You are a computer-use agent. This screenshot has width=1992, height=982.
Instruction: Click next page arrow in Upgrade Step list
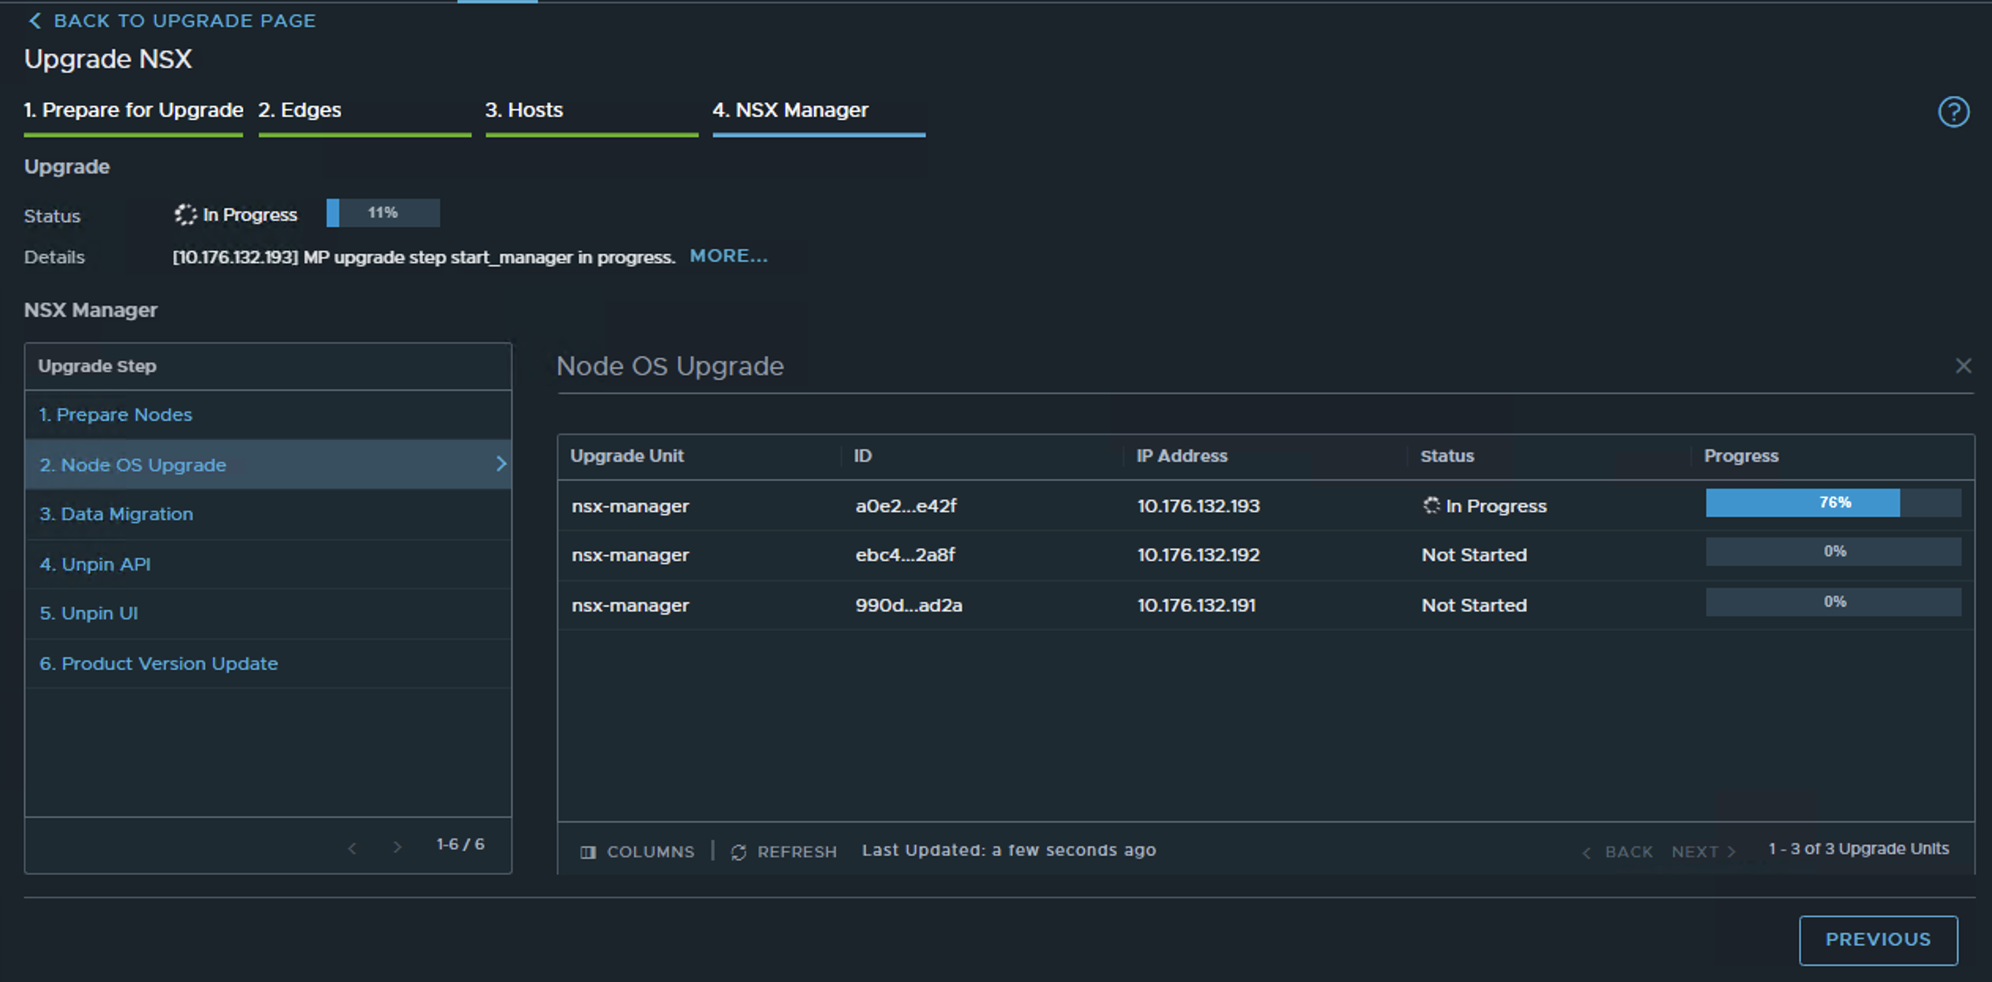point(397,848)
